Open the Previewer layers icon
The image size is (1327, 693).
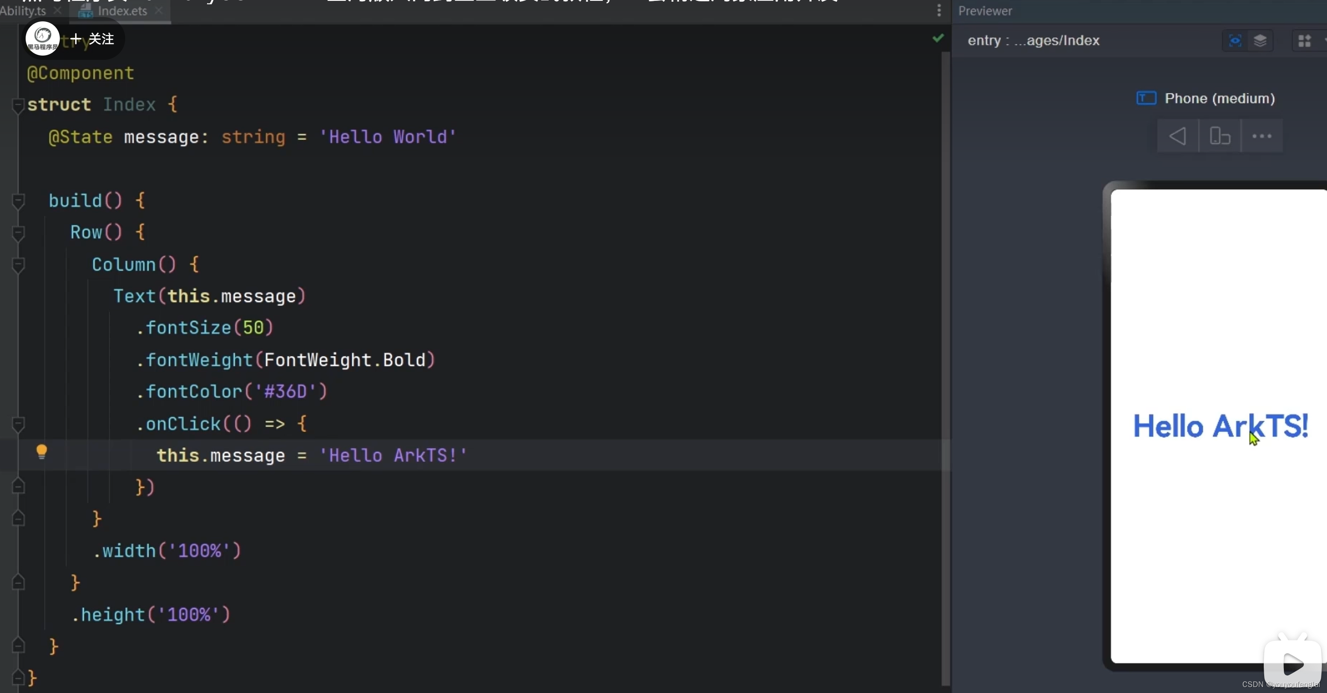(1260, 41)
